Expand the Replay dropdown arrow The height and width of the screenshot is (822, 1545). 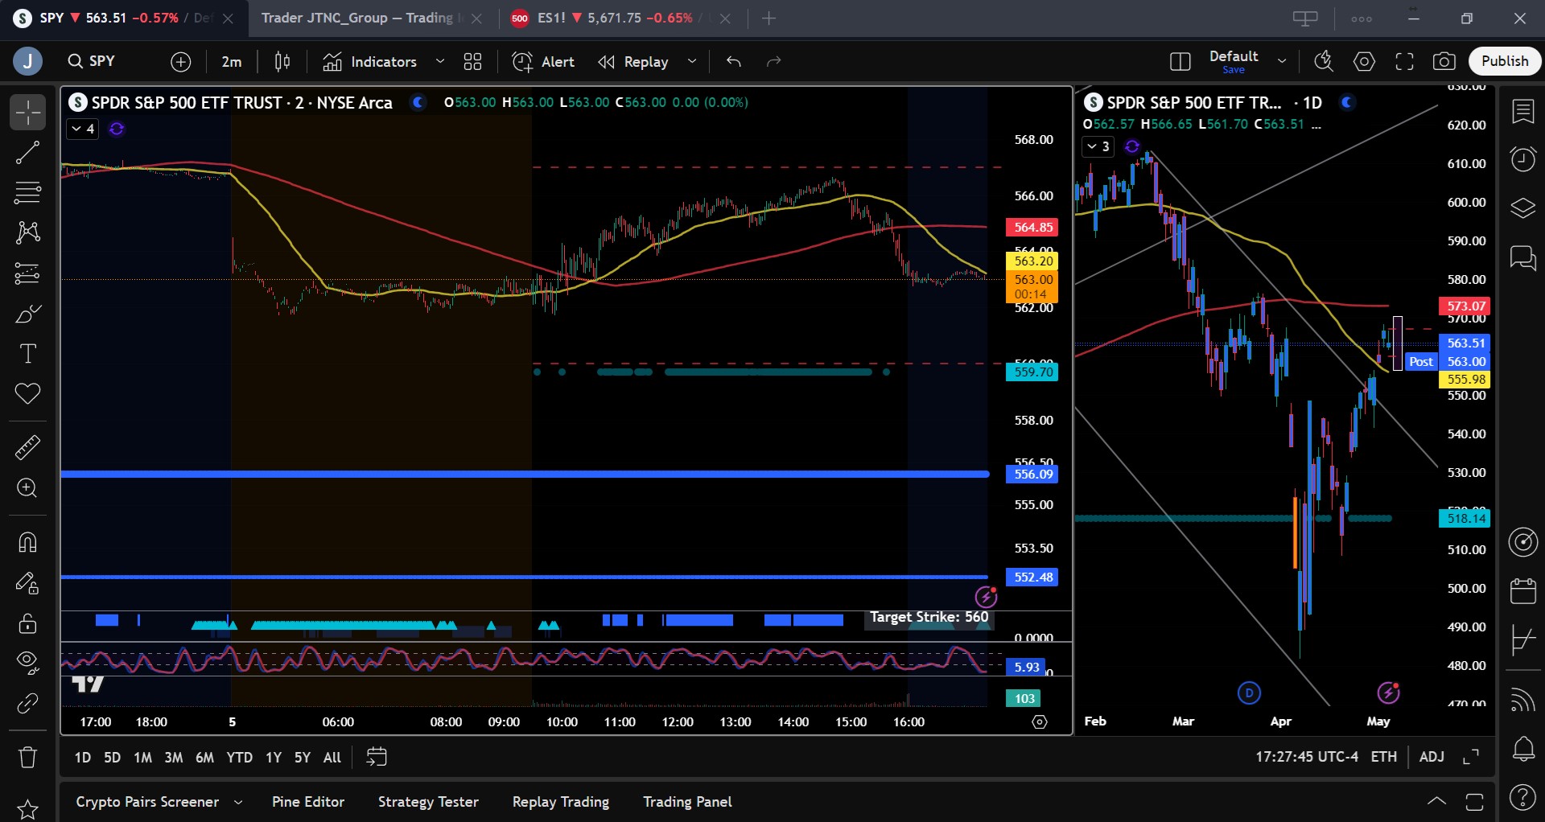tap(692, 62)
